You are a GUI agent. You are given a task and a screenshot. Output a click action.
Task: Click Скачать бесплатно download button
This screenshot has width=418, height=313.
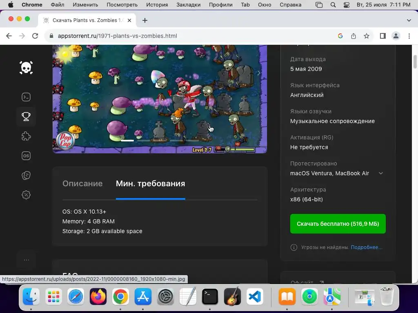[x=338, y=224]
